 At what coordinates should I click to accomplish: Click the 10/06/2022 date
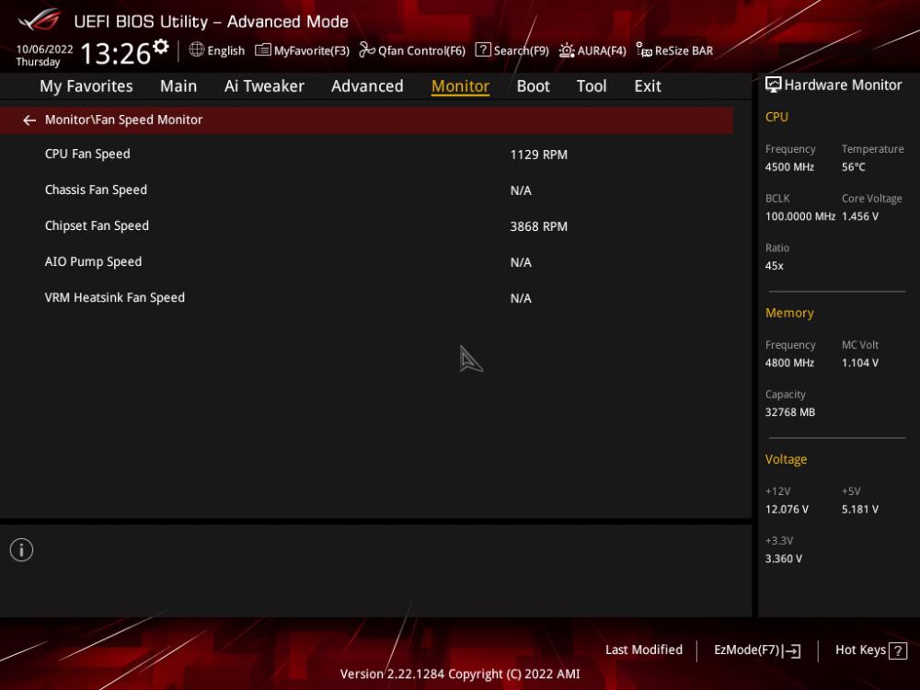click(x=44, y=50)
